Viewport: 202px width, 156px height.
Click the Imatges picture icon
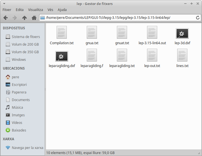[x=8, y=115]
